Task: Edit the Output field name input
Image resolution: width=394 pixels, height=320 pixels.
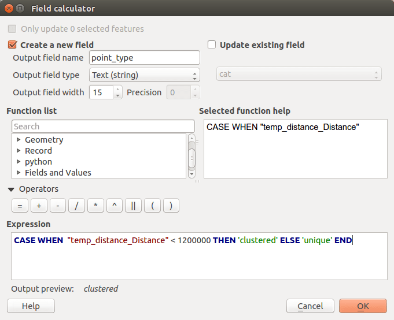Action: click(145, 58)
